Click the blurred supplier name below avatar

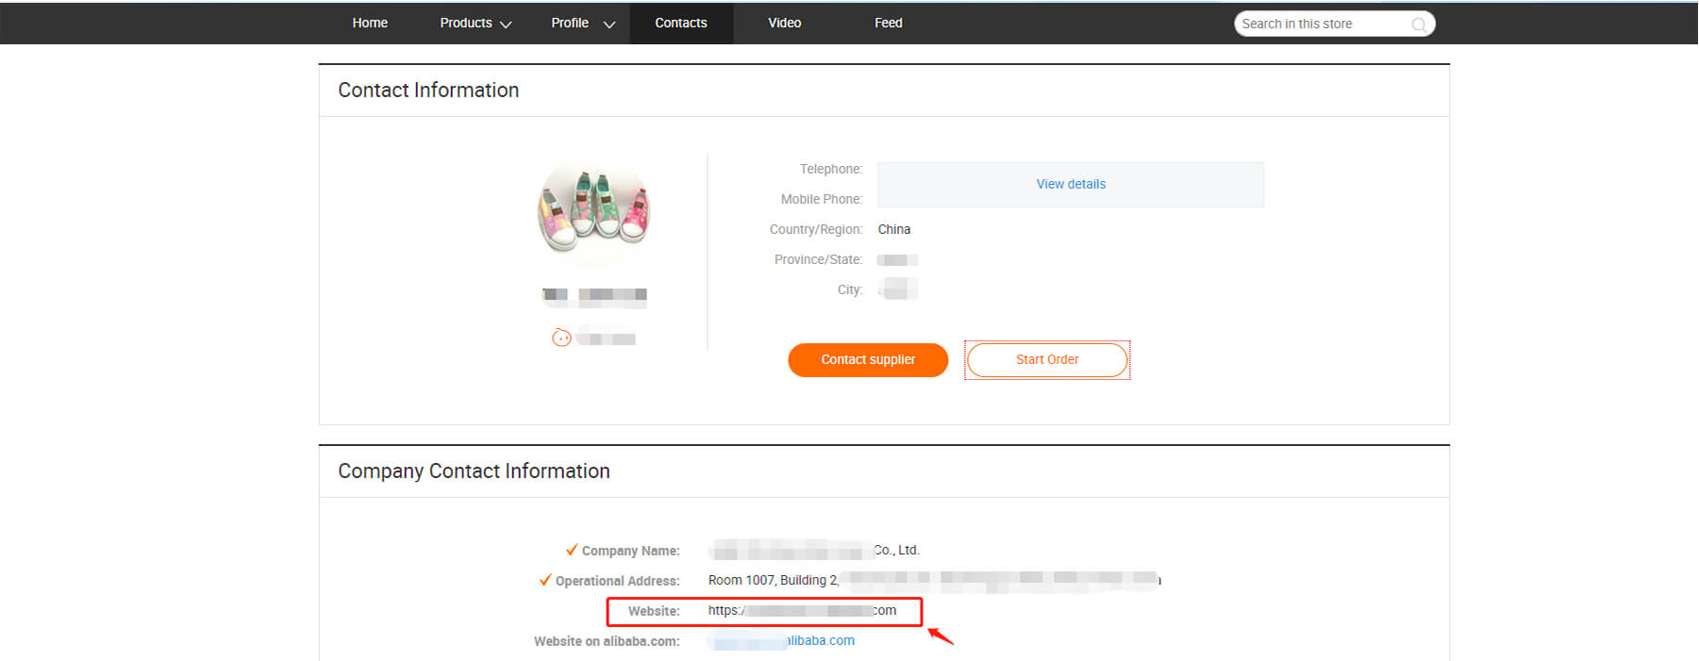tap(594, 295)
